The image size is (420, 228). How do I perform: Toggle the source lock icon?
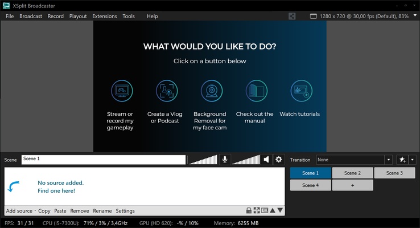tap(249, 210)
